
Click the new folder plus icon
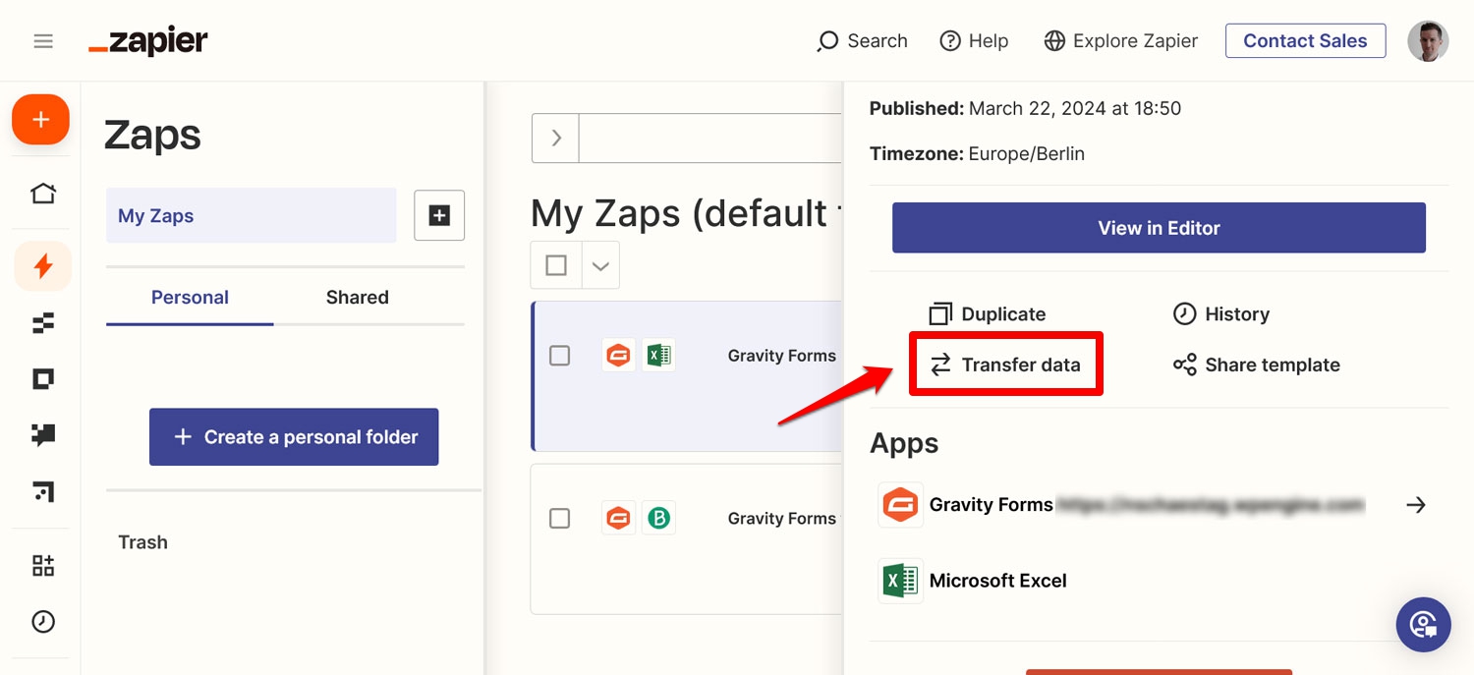tap(439, 215)
